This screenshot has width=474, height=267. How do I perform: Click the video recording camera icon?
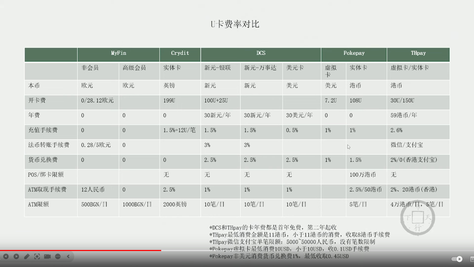(47, 256)
